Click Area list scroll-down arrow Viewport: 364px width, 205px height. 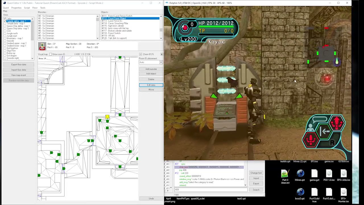point(32,58)
